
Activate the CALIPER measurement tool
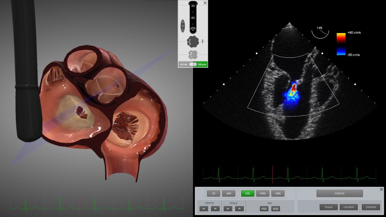click(349, 207)
